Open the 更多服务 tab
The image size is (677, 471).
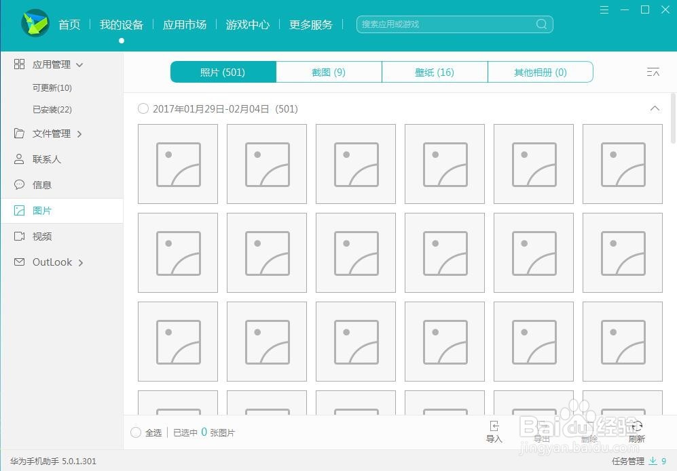click(x=311, y=24)
